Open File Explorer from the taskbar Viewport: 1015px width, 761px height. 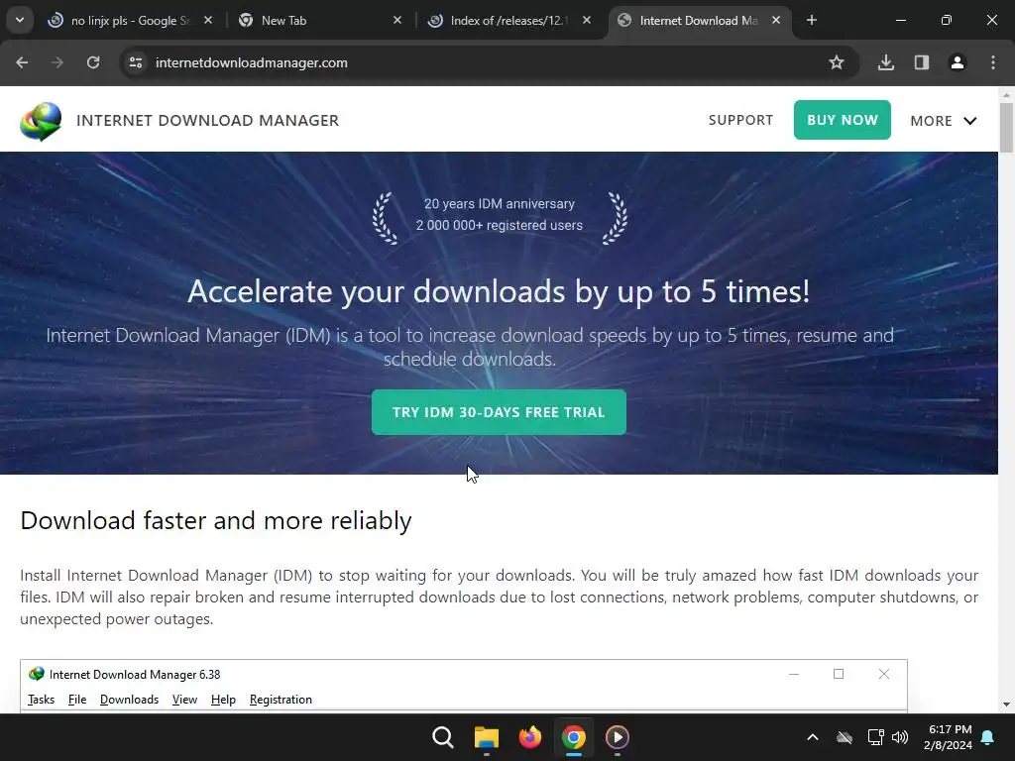pyautogui.click(x=486, y=737)
